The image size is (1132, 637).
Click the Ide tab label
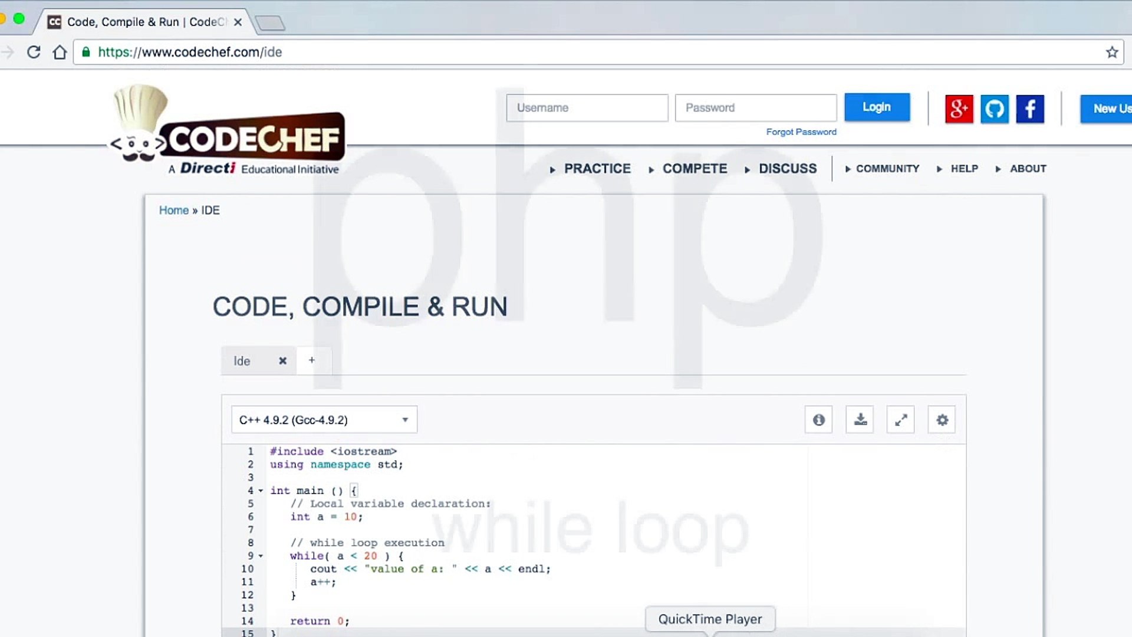click(241, 360)
